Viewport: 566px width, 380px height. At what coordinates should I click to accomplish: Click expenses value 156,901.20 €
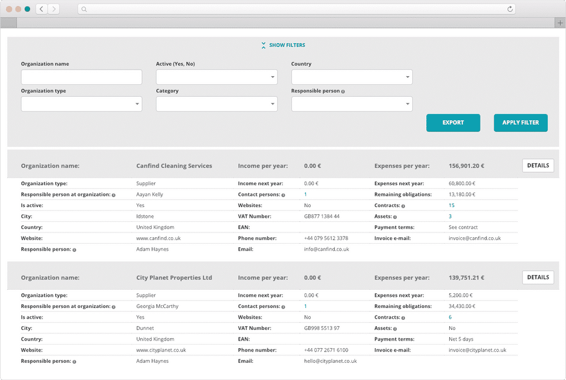point(466,166)
